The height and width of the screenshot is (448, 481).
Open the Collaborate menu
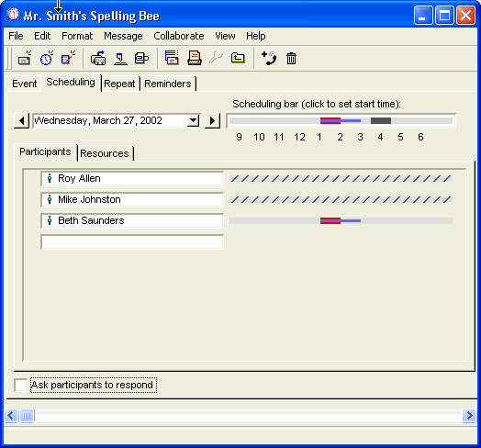[179, 36]
